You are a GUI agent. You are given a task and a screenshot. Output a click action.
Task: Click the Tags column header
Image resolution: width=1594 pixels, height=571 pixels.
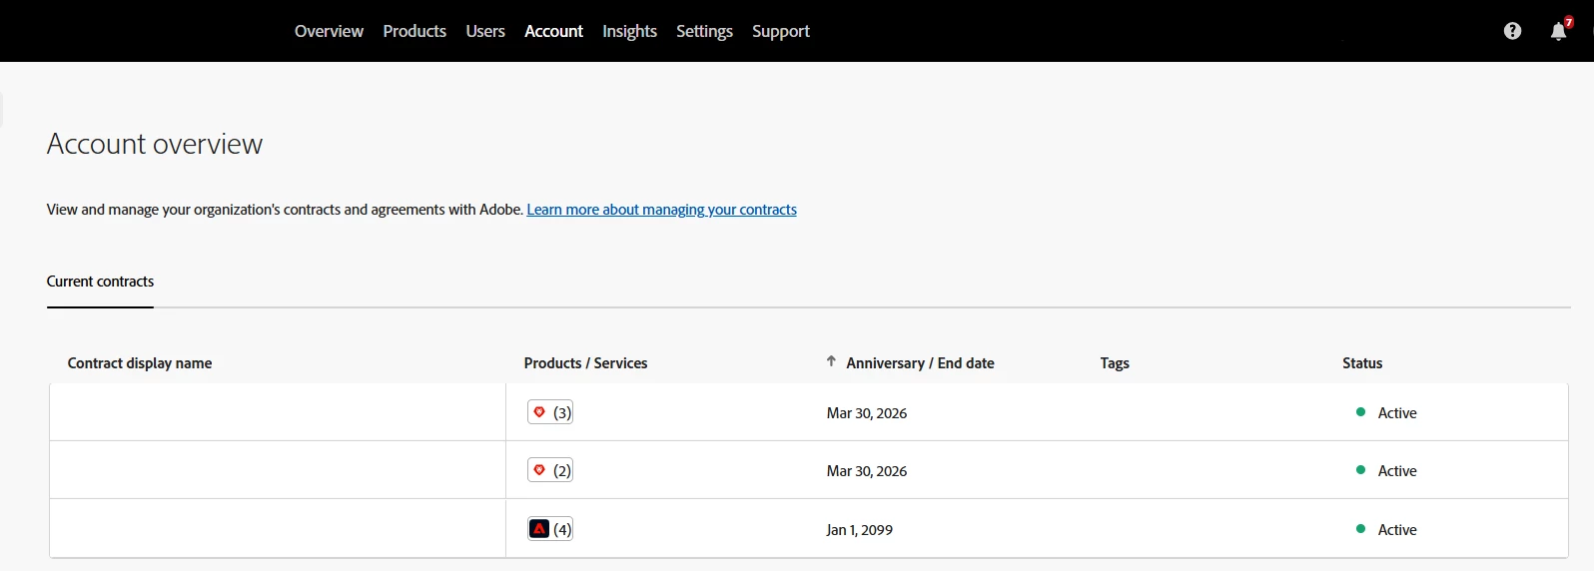tap(1115, 363)
